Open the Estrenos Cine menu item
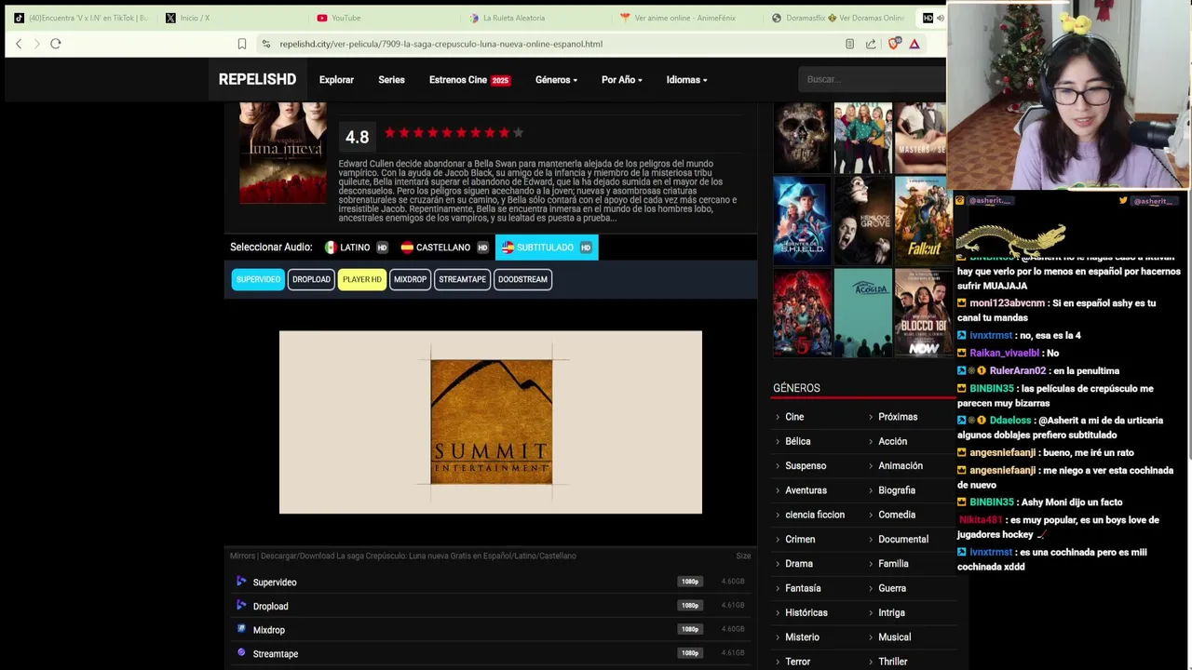 pyautogui.click(x=469, y=80)
